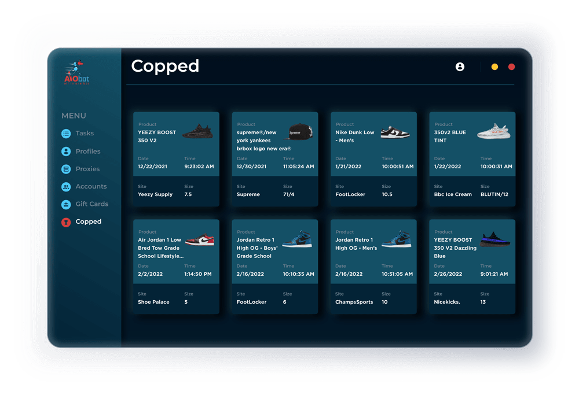Click the Tasks list icon
Screen dimensions: 579x395
(66, 134)
